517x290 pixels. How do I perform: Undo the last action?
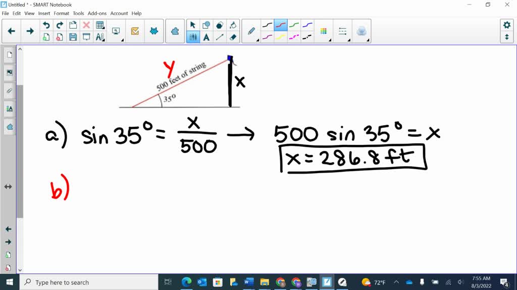coord(46,24)
